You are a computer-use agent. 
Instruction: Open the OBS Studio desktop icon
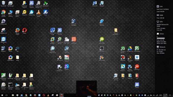(x=102, y=49)
